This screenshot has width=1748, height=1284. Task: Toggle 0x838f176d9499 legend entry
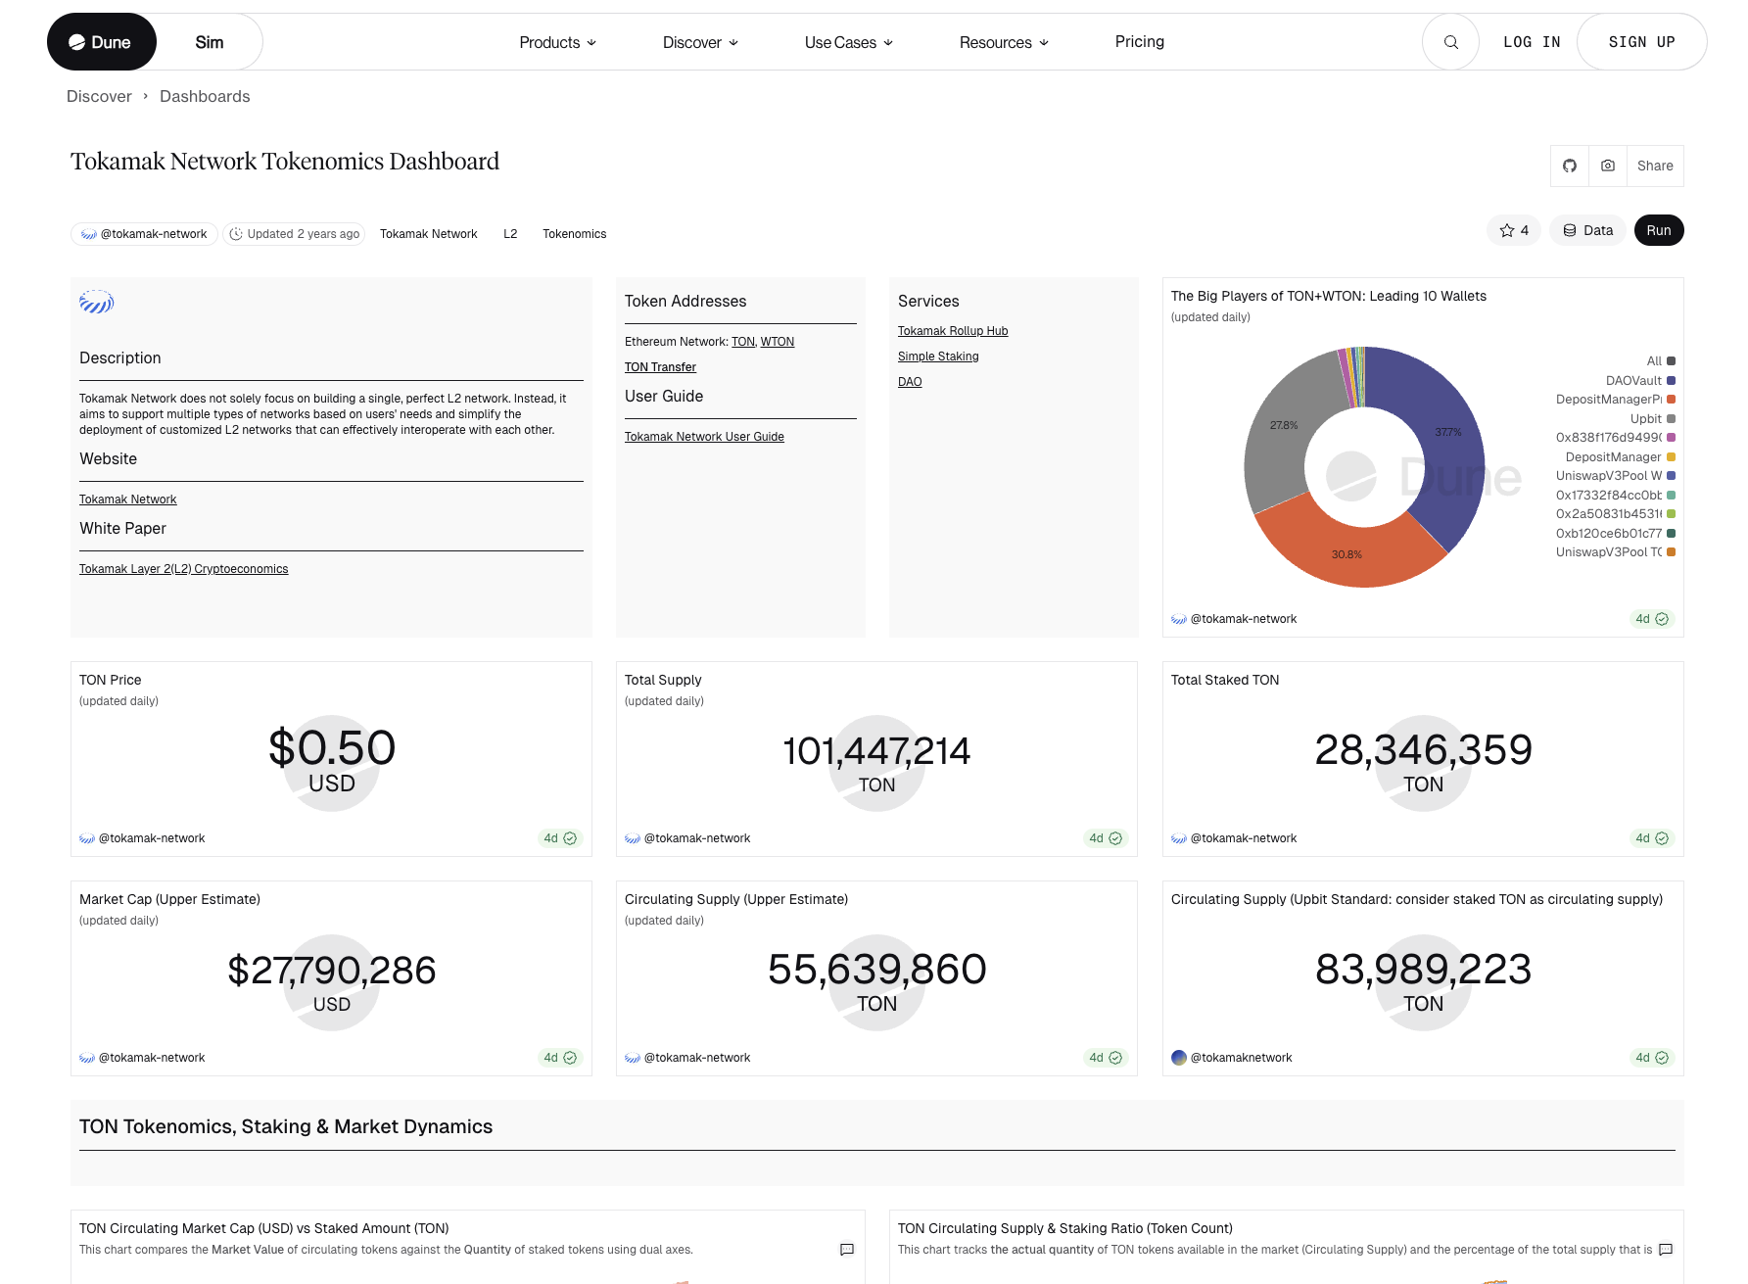click(x=1616, y=438)
